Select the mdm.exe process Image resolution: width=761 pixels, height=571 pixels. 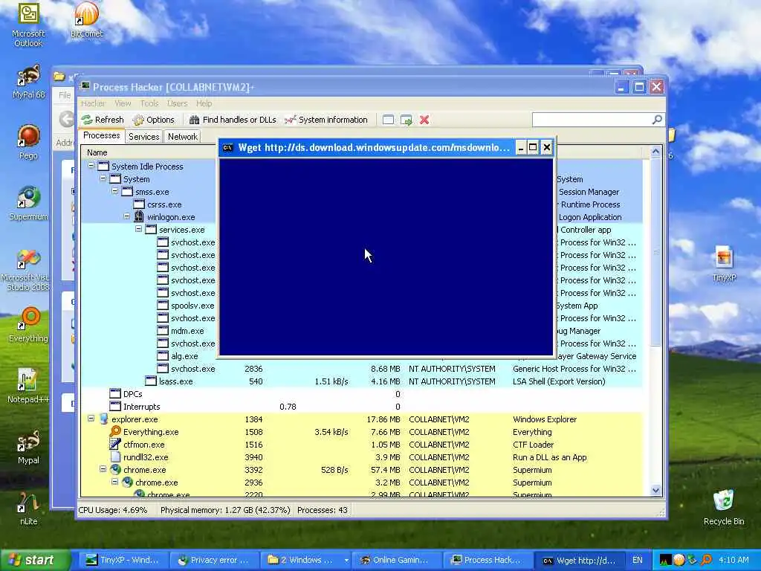[x=187, y=331]
